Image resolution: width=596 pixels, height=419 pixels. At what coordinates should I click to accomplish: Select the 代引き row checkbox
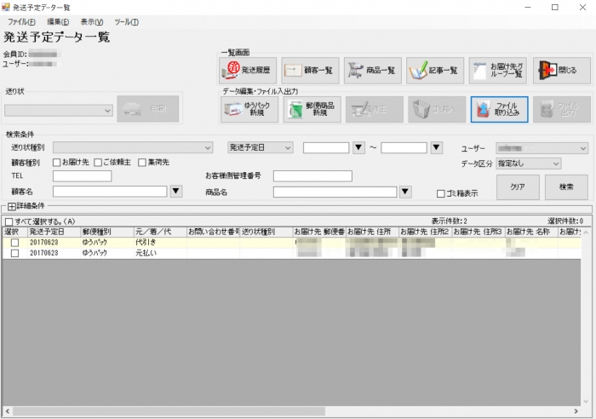point(14,243)
